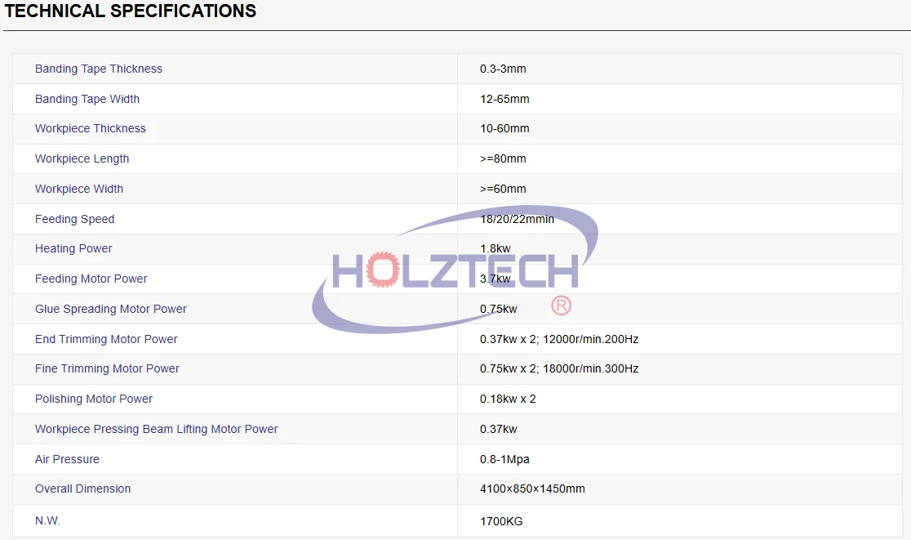Click the 0.37kw lifting motor value
The image size is (911, 540).
click(499, 429)
